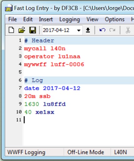Image resolution: width=134 pixels, height=161 pixels.
Task: Open the Edit menu
Action: click(x=28, y=19)
